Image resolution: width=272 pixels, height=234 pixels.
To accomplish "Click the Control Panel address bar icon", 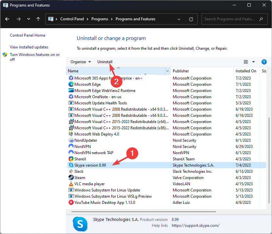I will [51, 19].
